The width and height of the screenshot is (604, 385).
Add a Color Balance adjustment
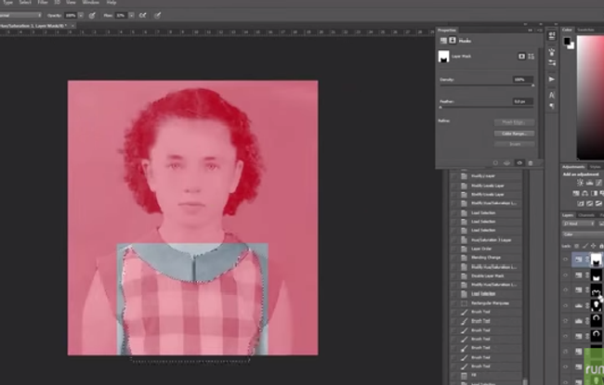click(584, 194)
